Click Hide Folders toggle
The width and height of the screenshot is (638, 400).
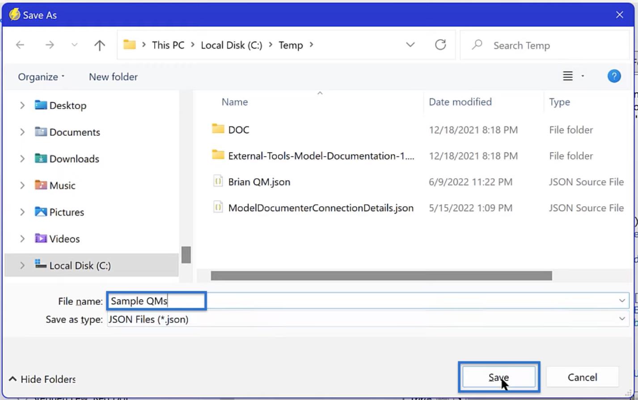42,379
